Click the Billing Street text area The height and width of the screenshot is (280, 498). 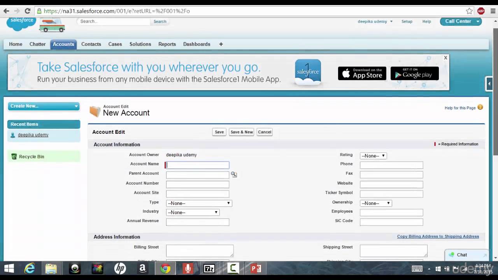coord(200,251)
